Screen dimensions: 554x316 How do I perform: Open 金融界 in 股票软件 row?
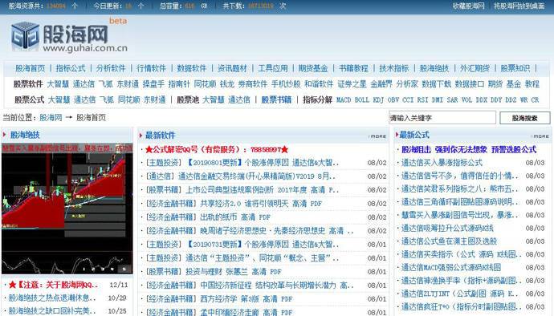click(381, 84)
